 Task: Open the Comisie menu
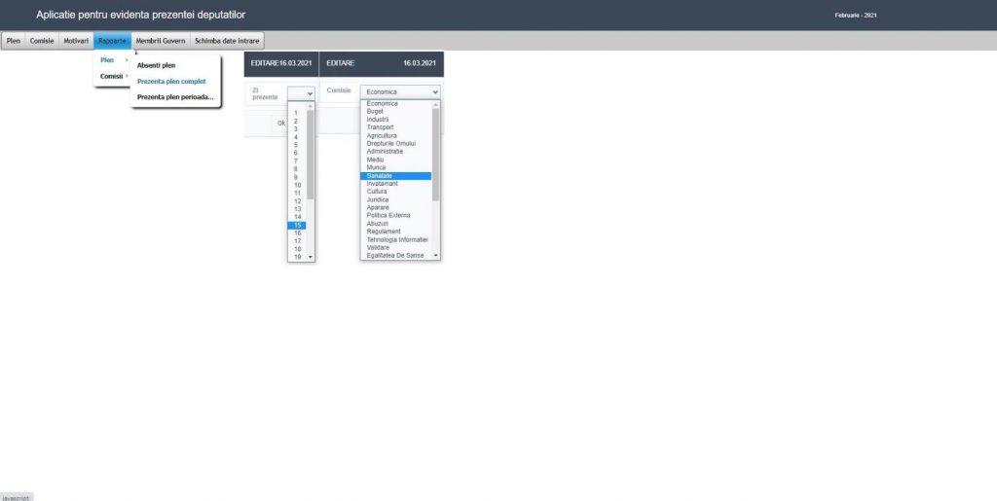tap(42, 41)
